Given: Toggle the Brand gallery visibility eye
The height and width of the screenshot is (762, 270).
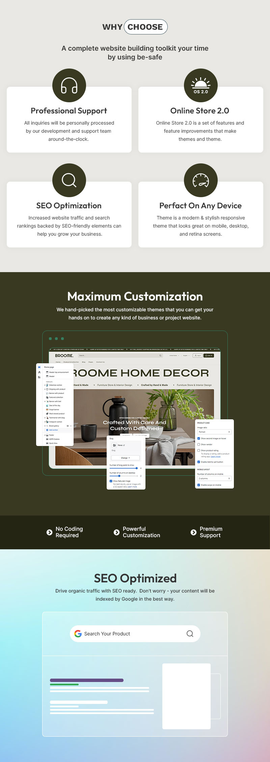Looking at the screenshot, I should click(x=67, y=426).
